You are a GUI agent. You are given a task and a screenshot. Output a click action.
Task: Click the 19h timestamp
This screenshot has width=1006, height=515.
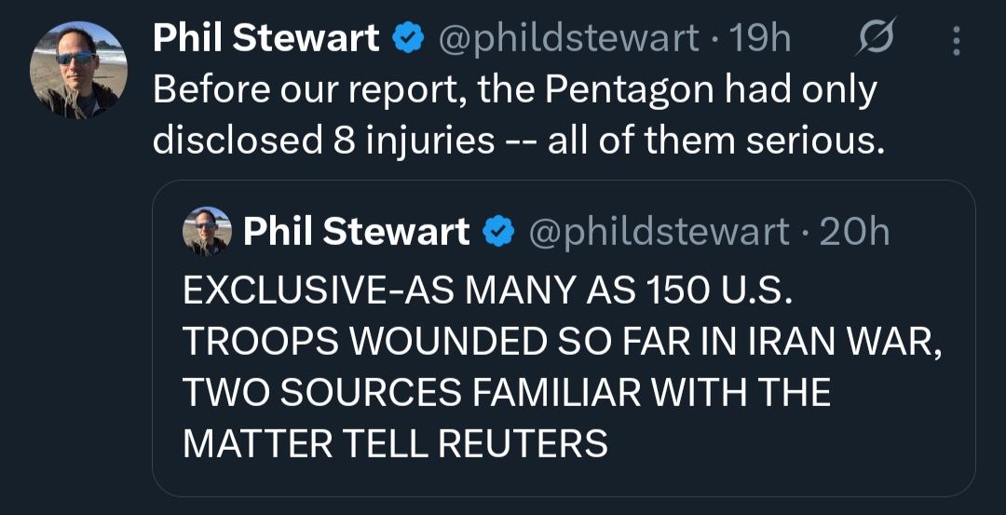click(760, 39)
